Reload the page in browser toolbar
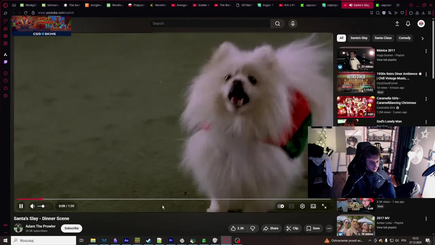The height and width of the screenshot is (245, 435). (25, 13)
